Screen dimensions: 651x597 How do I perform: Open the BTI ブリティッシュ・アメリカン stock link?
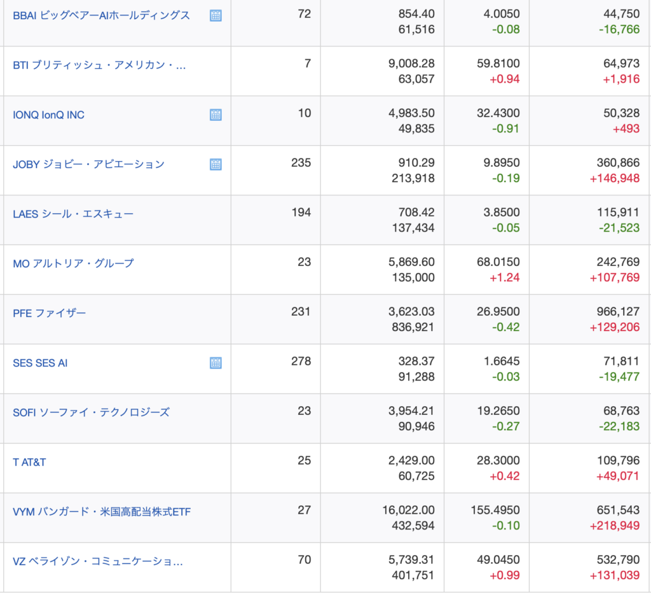[x=99, y=65]
